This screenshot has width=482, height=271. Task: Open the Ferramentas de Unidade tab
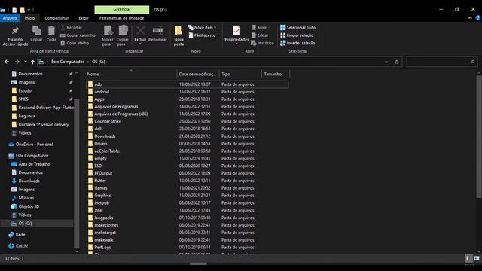(121, 18)
